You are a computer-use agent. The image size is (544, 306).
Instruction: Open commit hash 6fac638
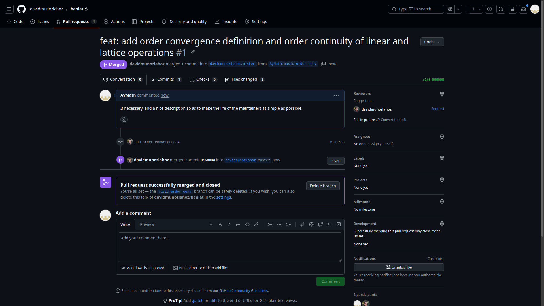tap(337, 142)
